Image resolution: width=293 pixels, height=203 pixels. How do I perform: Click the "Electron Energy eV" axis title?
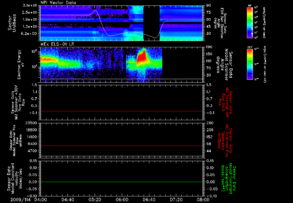coord(21,65)
